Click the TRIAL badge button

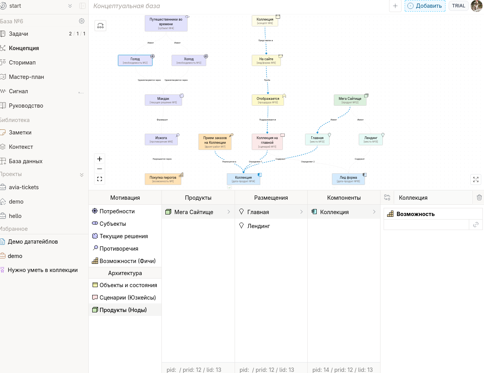(458, 6)
